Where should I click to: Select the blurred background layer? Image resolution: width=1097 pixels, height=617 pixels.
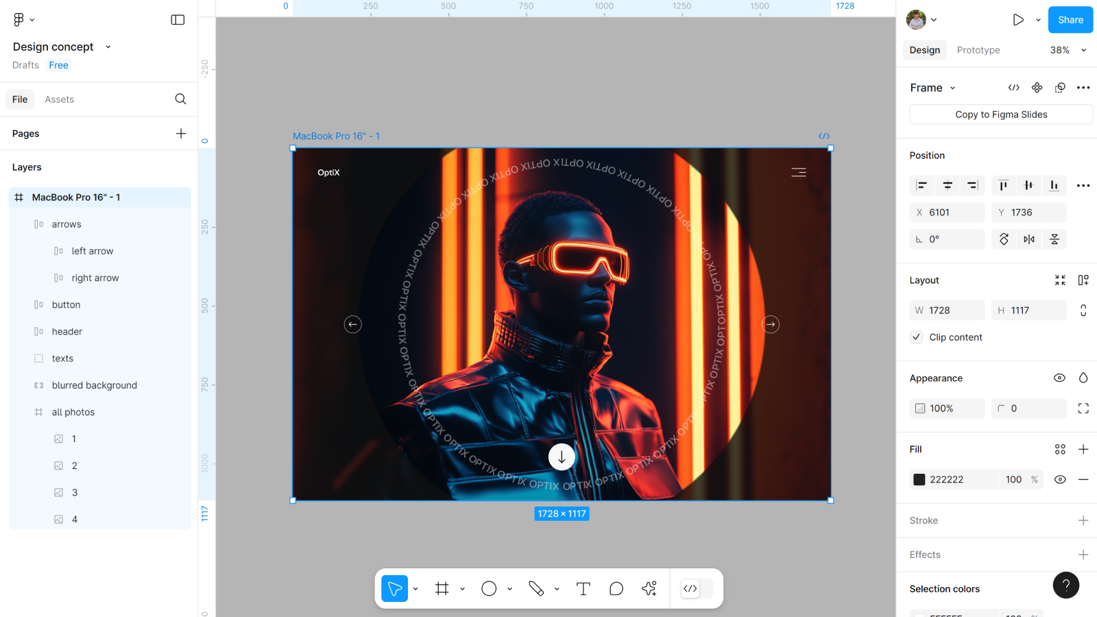[95, 385]
